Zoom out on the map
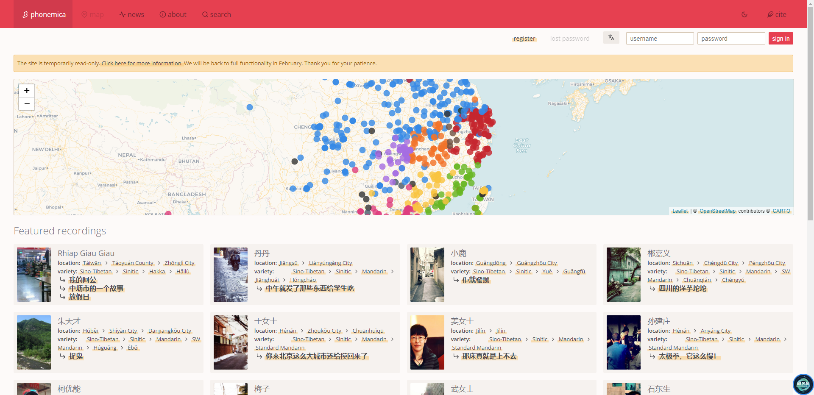814x395 pixels. (x=27, y=104)
